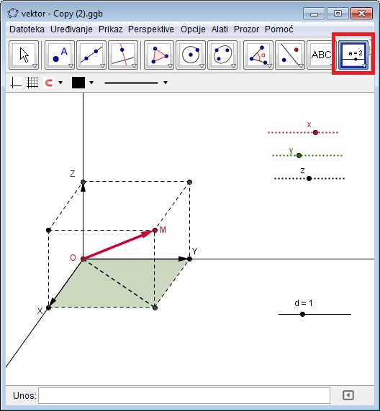Open the line style dropdown arrow
Image resolution: width=380 pixels, height=411 pixels.
pos(166,83)
